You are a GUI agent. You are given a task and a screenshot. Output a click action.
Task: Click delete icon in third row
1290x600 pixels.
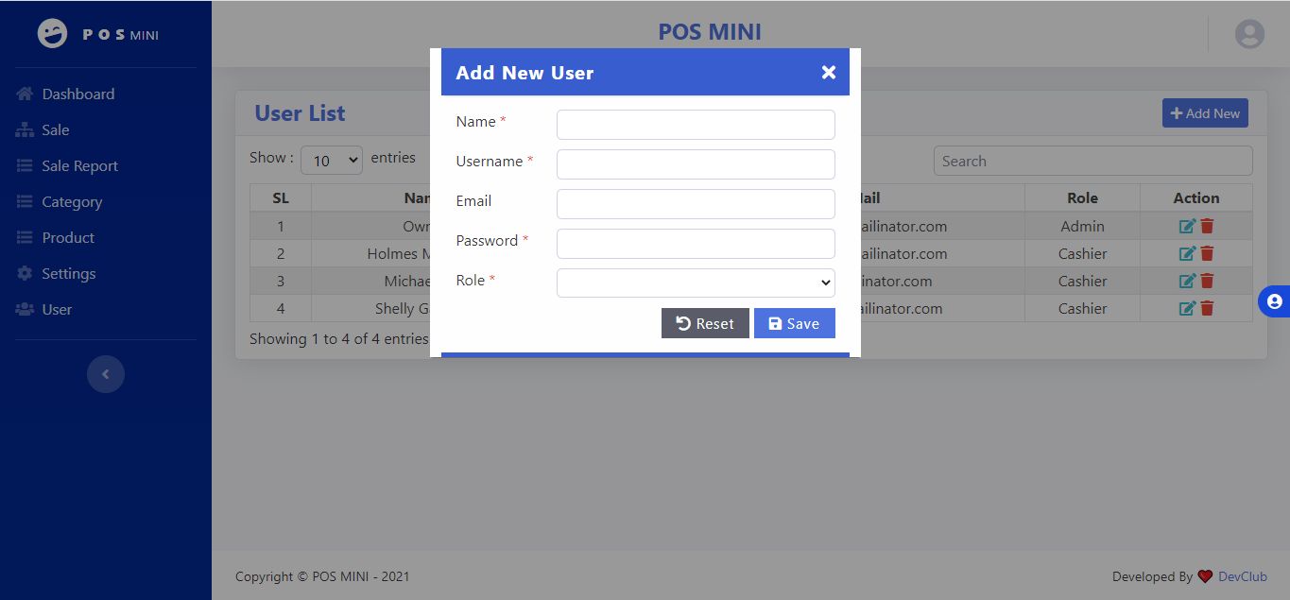[x=1207, y=282]
